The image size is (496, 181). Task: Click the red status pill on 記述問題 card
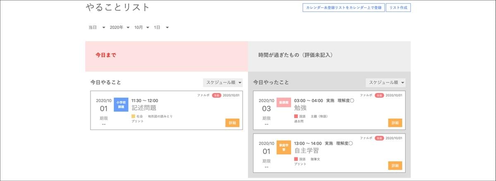[x=217, y=95]
